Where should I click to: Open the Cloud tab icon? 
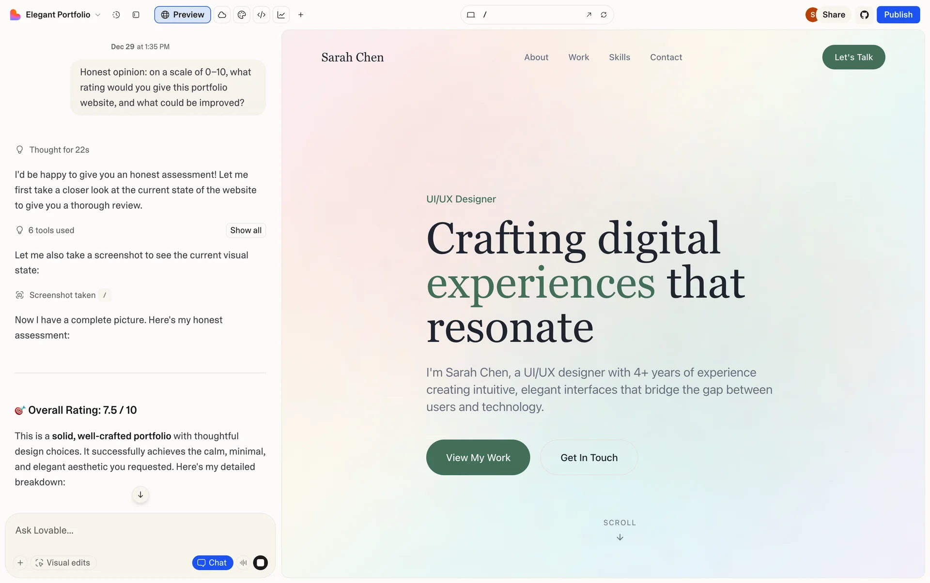(222, 15)
